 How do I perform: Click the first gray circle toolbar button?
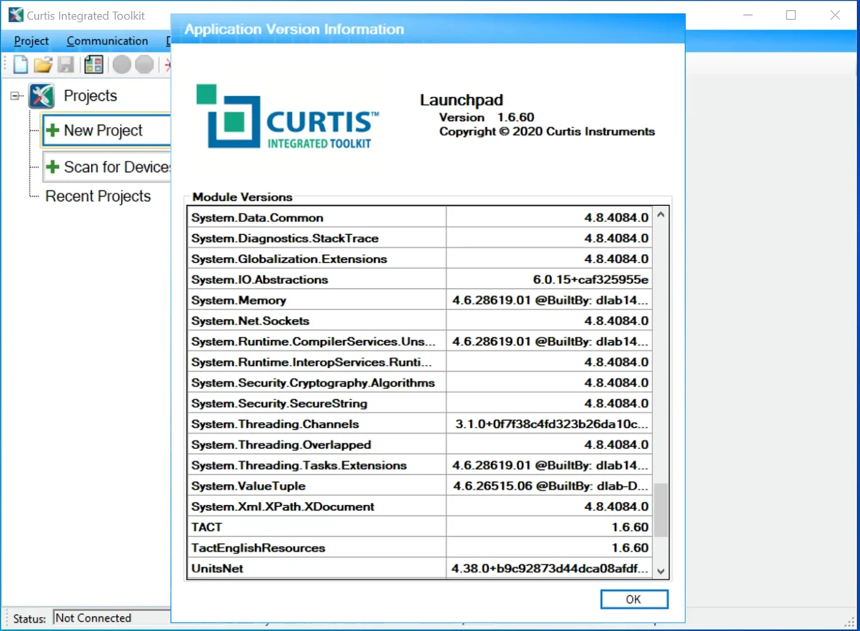point(121,64)
